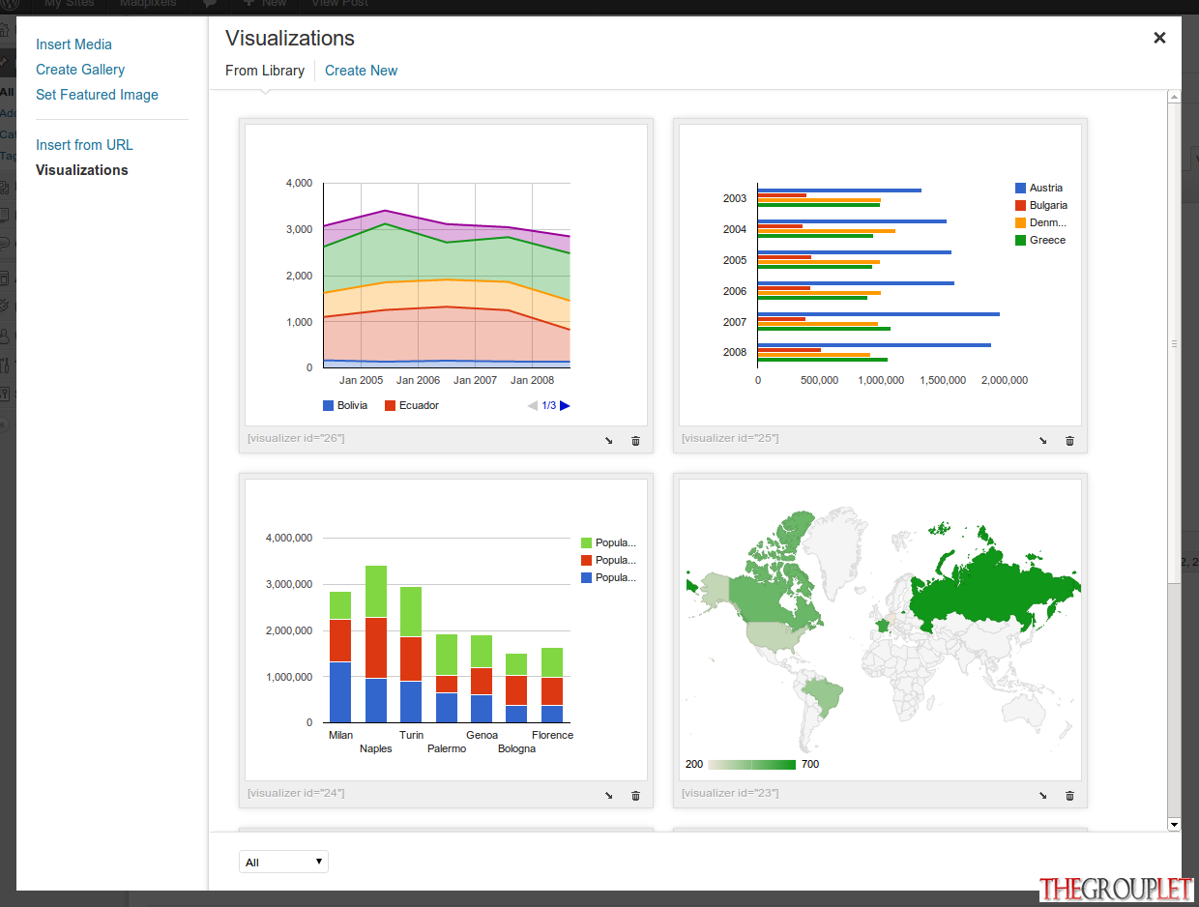Screen dimensions: 1199x907
Task: Select the area chart thumbnail
Action: (x=446, y=275)
